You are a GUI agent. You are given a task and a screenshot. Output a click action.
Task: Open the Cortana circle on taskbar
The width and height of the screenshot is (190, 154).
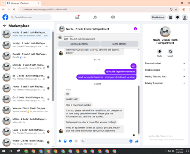pos(11,151)
